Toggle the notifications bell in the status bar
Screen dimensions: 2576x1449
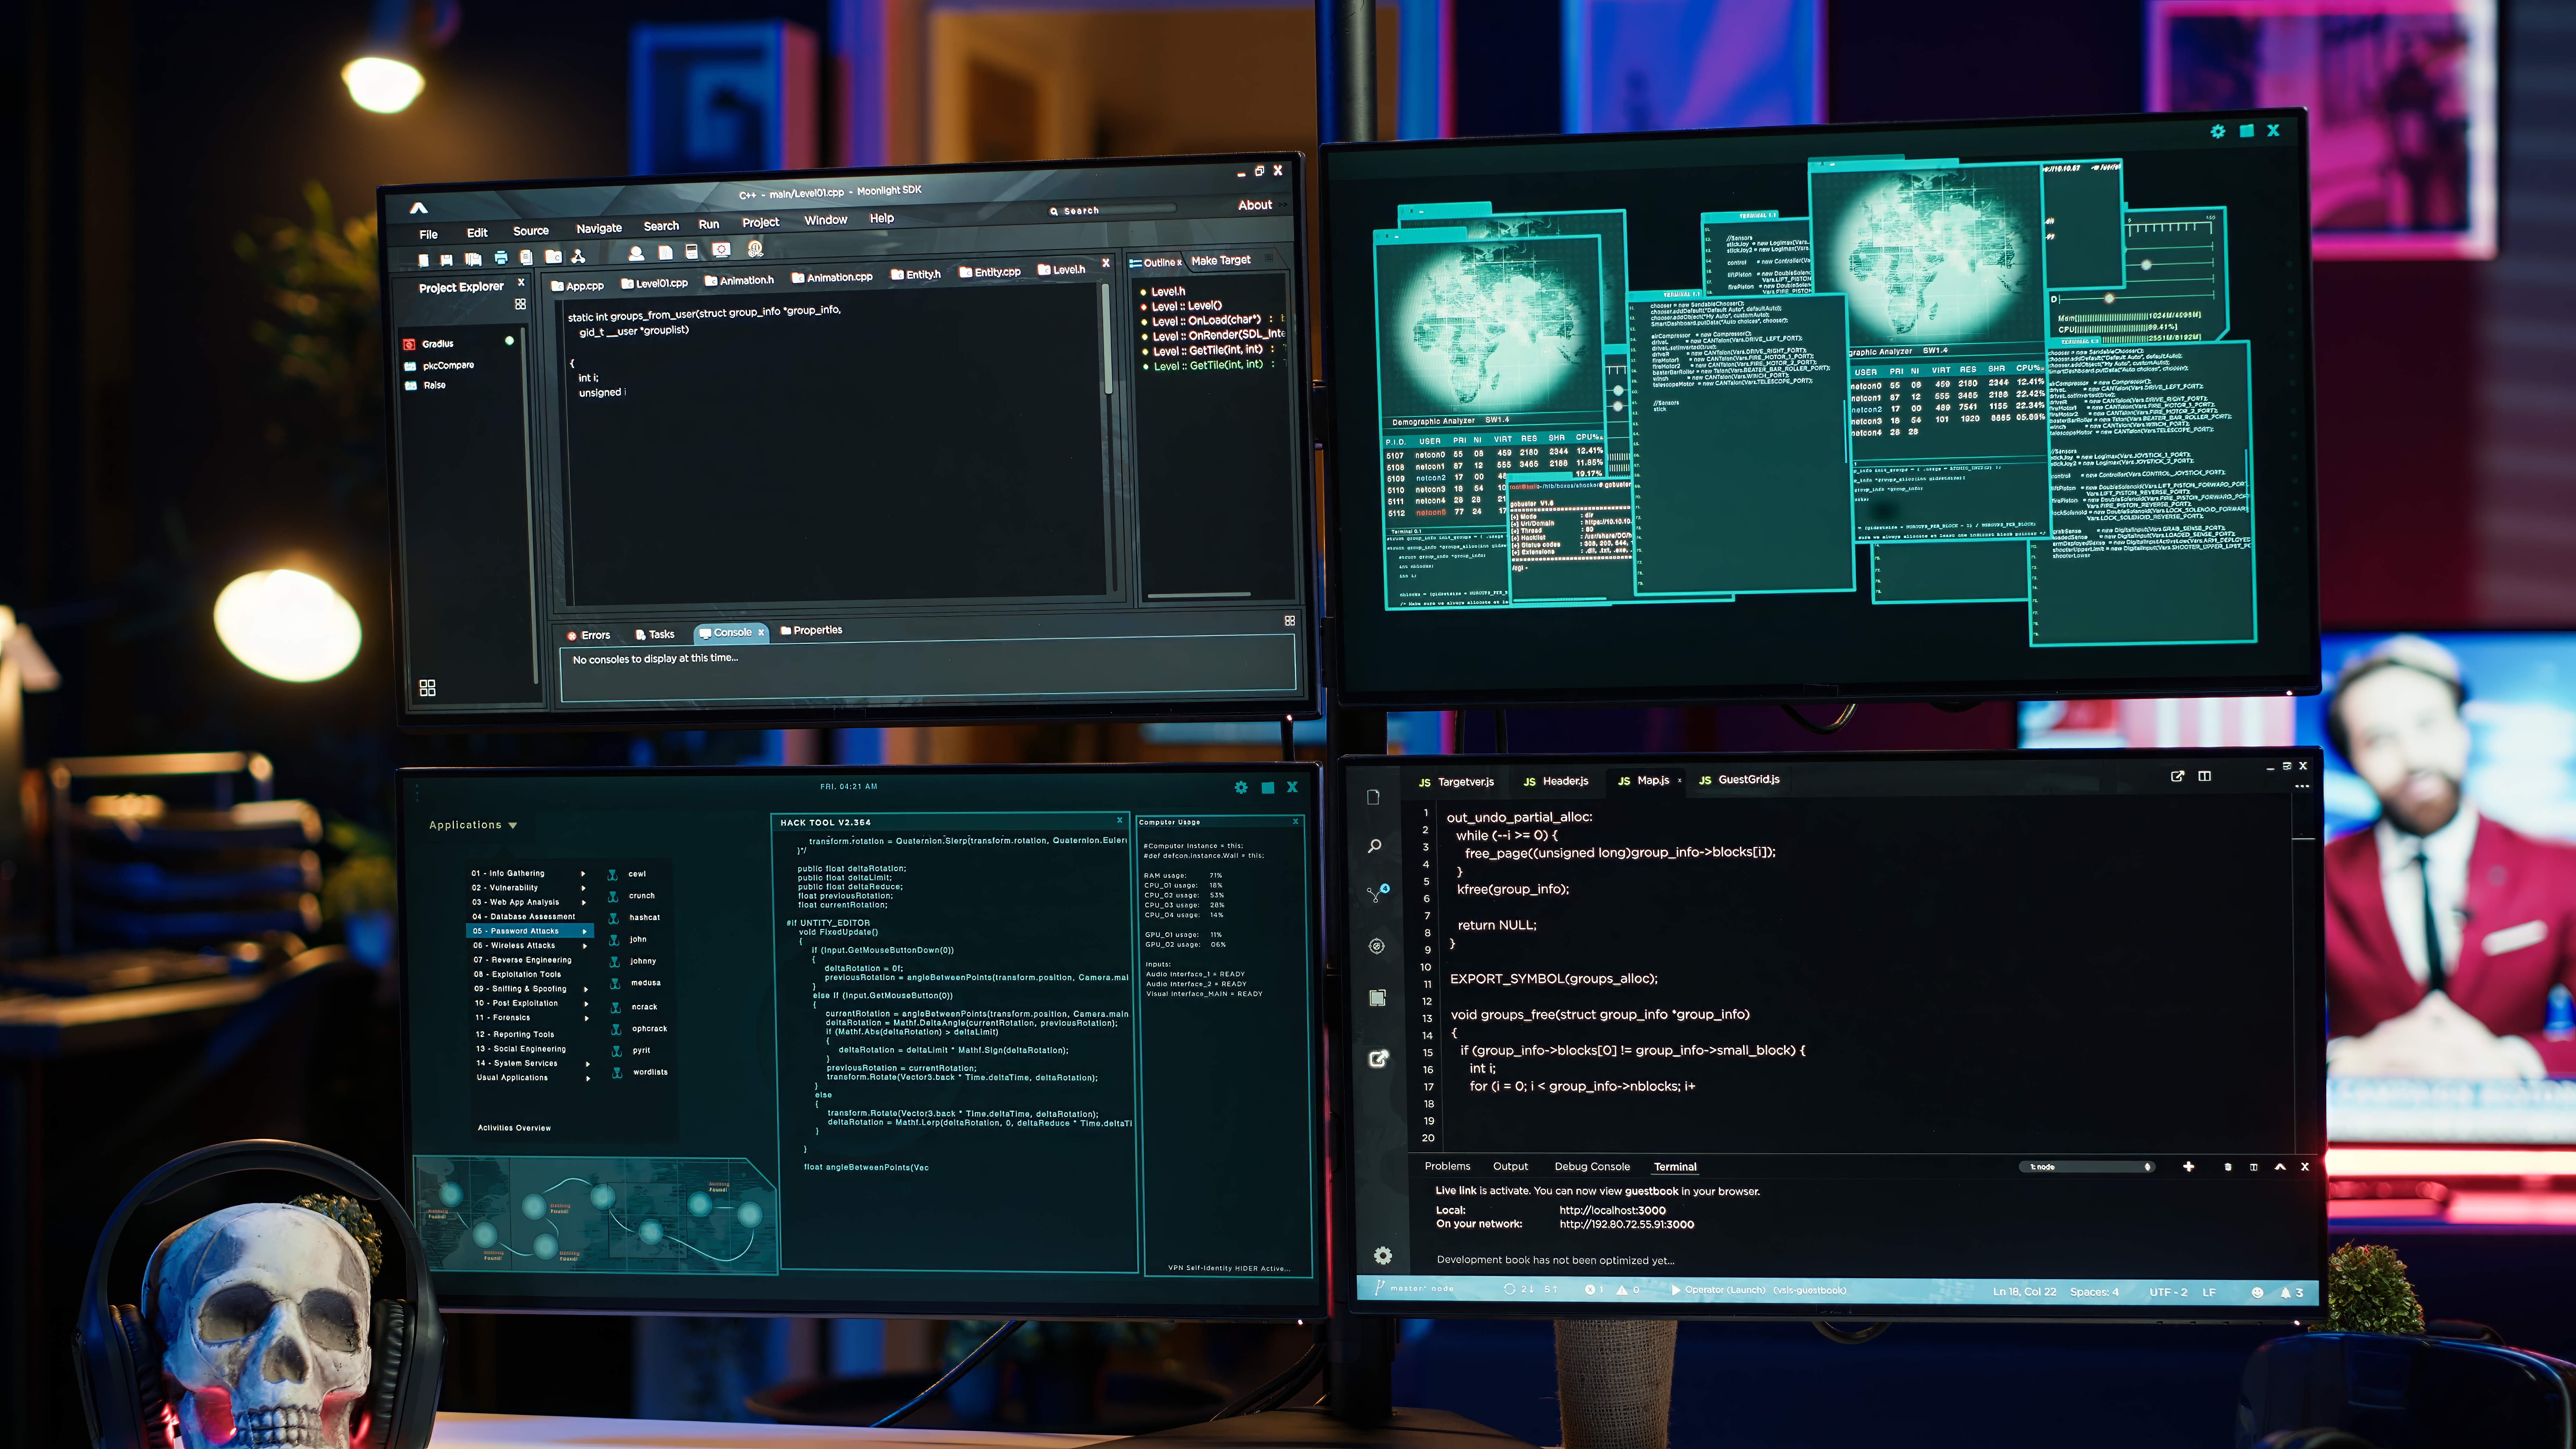click(x=2286, y=1292)
